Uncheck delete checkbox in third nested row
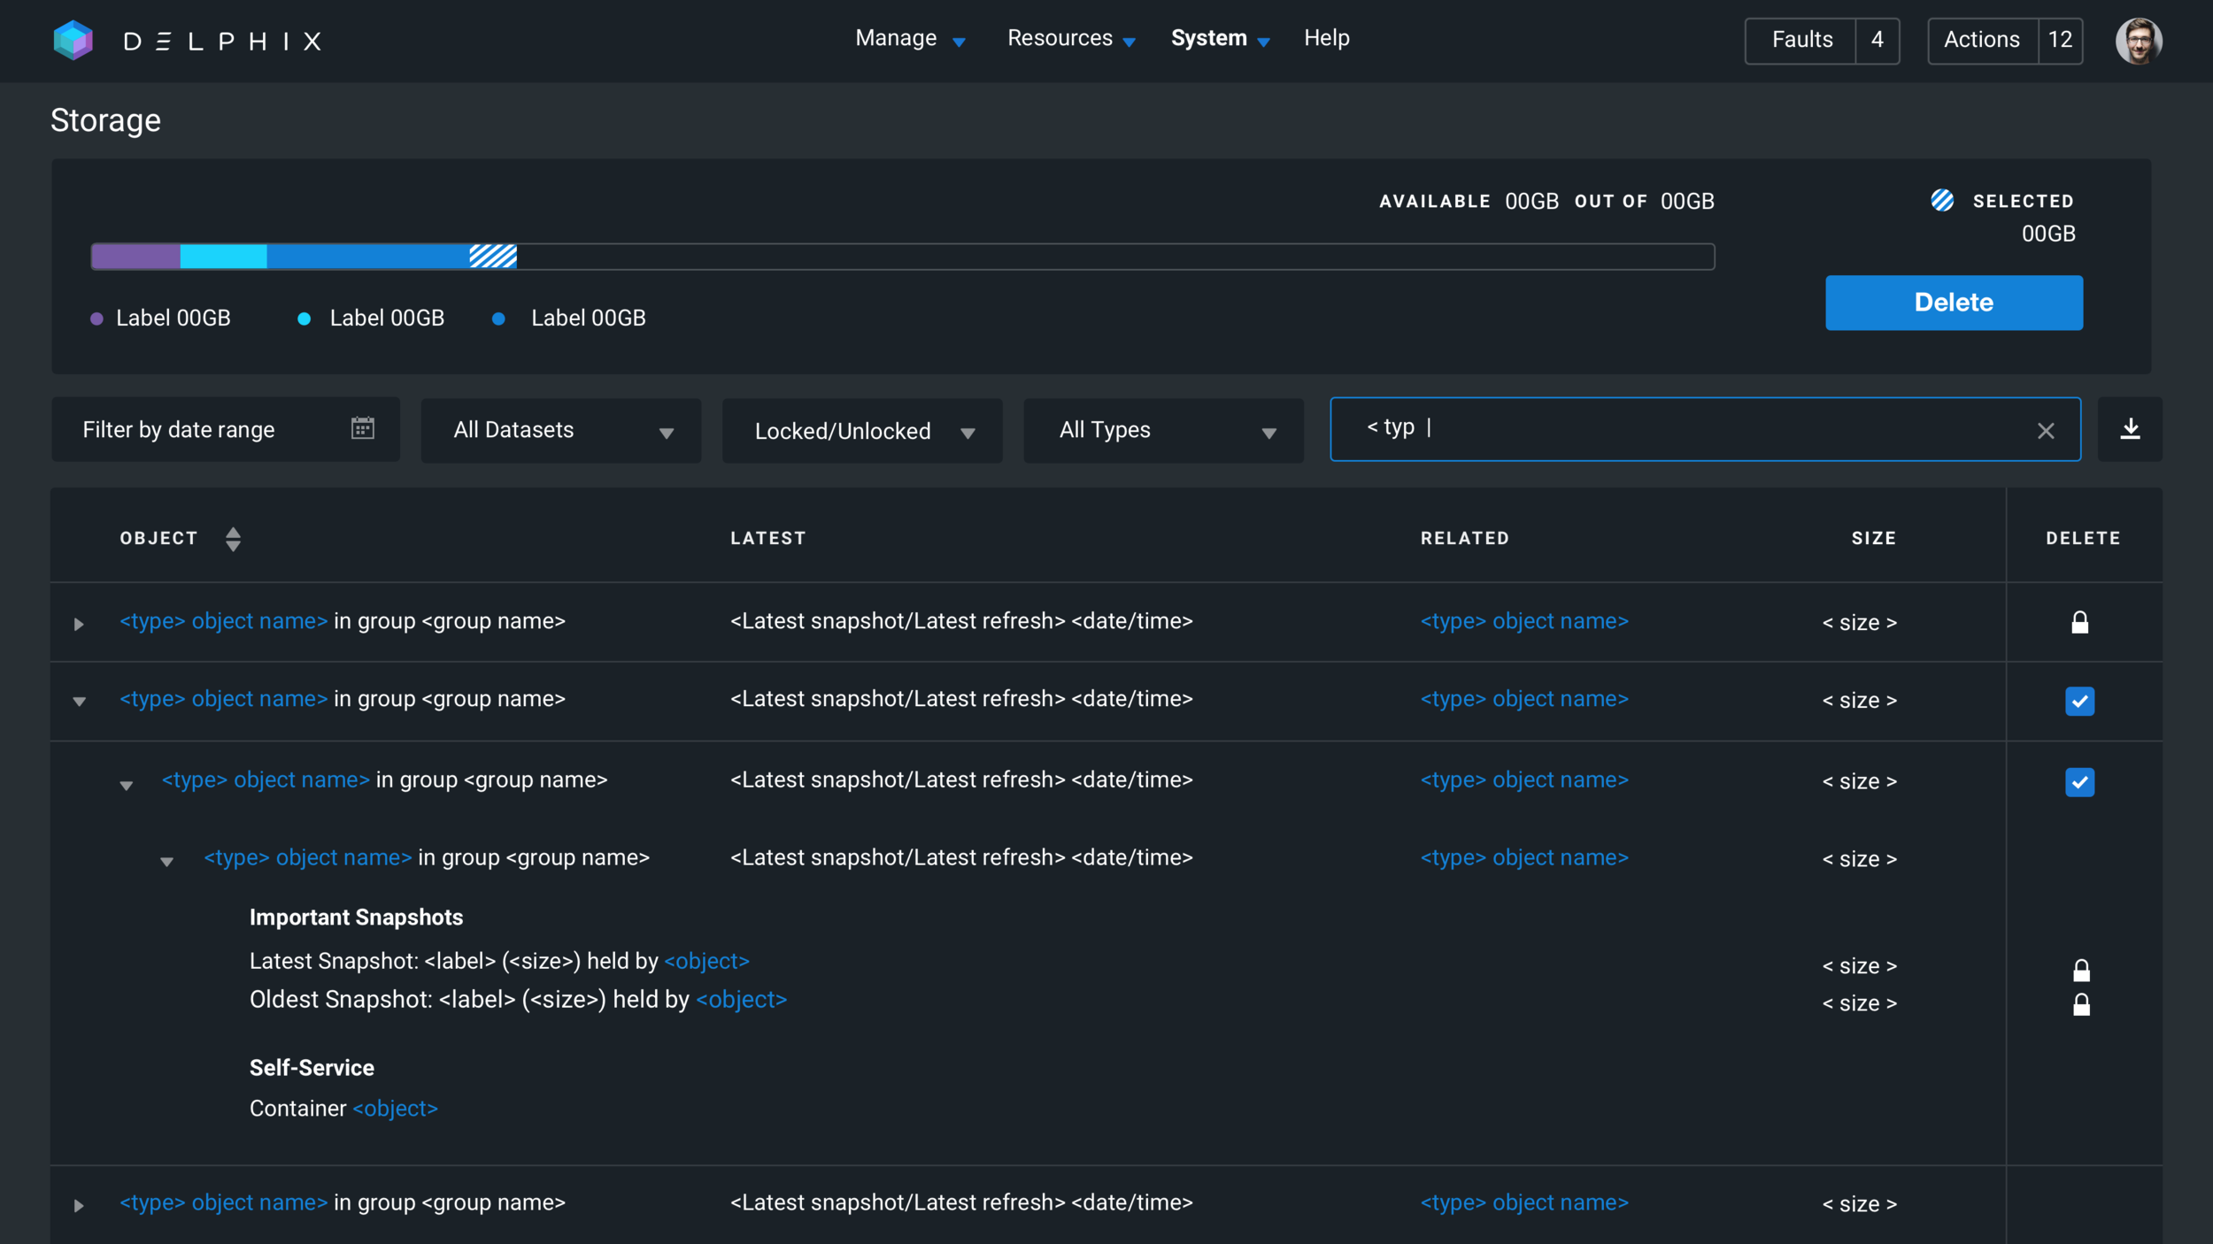This screenshot has width=2213, height=1244. point(2079,782)
